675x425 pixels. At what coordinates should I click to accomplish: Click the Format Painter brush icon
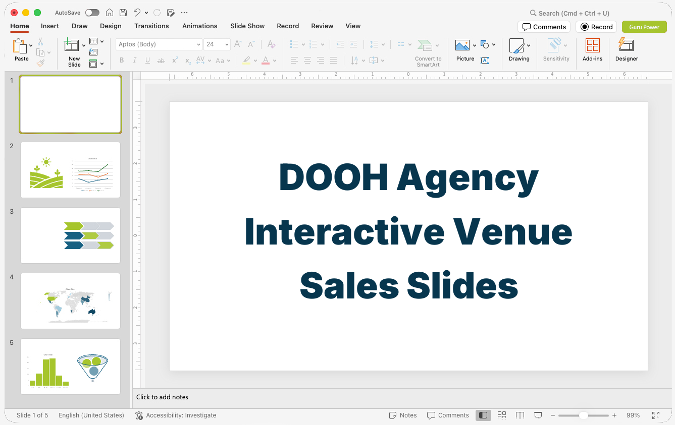pyautogui.click(x=40, y=63)
